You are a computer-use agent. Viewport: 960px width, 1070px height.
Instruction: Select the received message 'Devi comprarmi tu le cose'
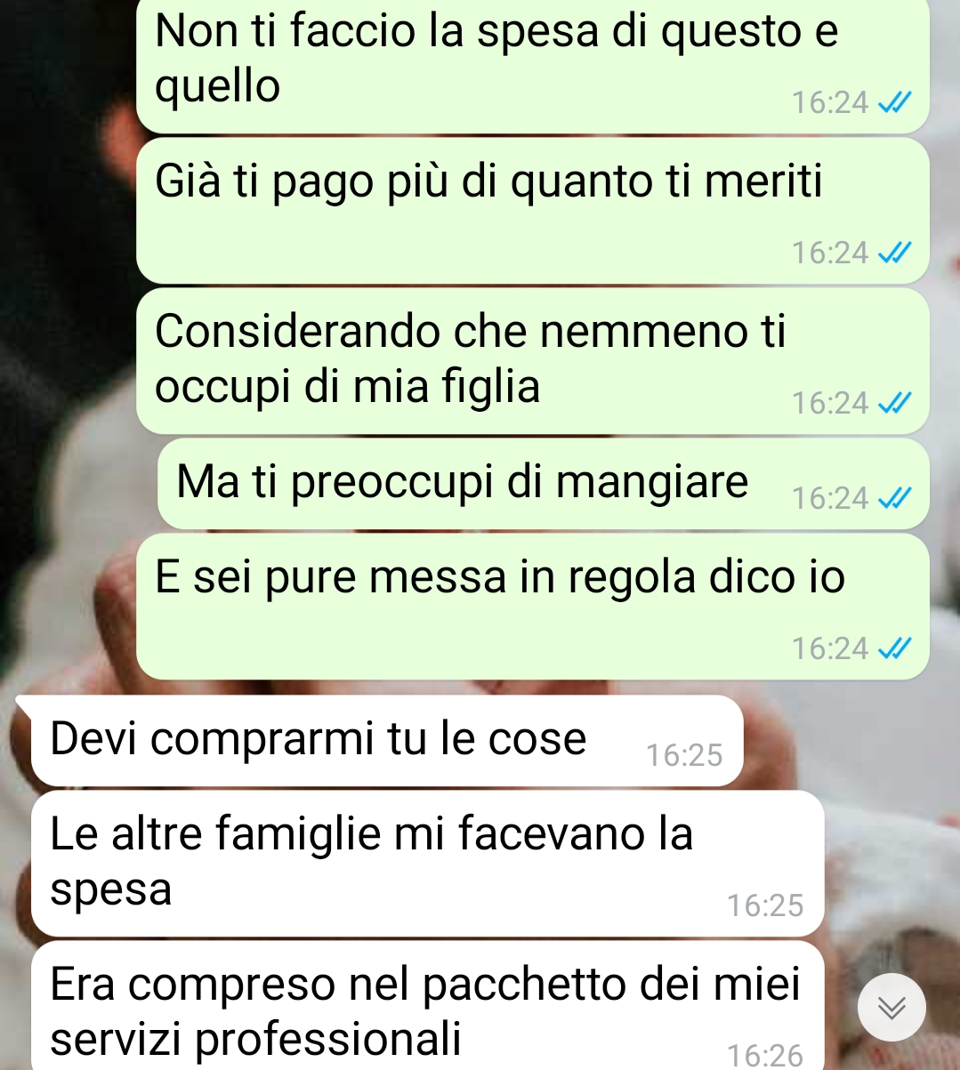coord(386,741)
